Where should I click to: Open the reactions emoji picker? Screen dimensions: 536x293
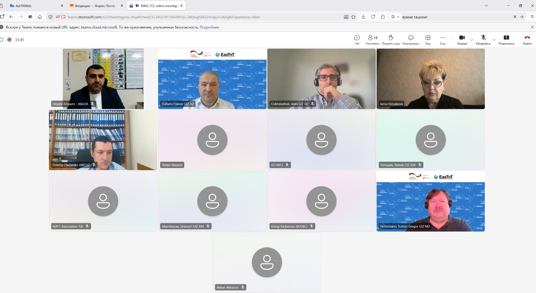411,39
